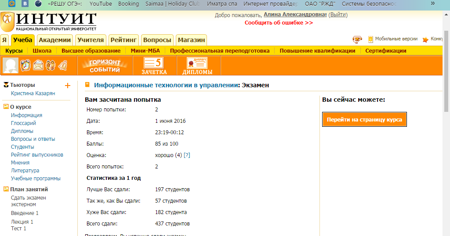This screenshot has width=450, height=236.
Task: Open the bell notifications icon
Action: 62,66
